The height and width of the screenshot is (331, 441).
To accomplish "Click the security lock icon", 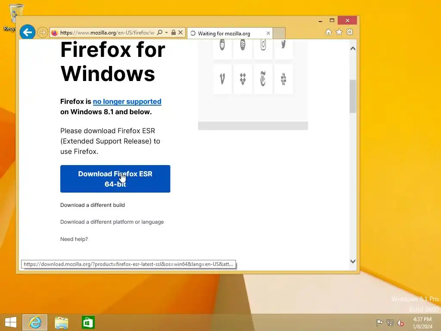I will [174, 32].
